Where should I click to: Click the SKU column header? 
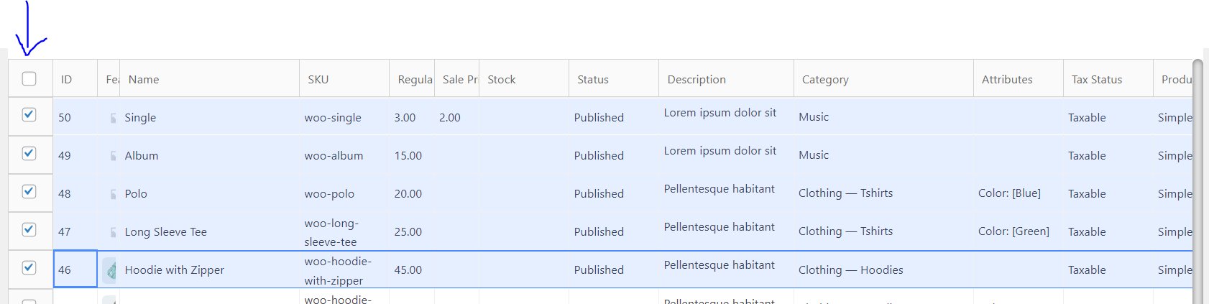318,80
